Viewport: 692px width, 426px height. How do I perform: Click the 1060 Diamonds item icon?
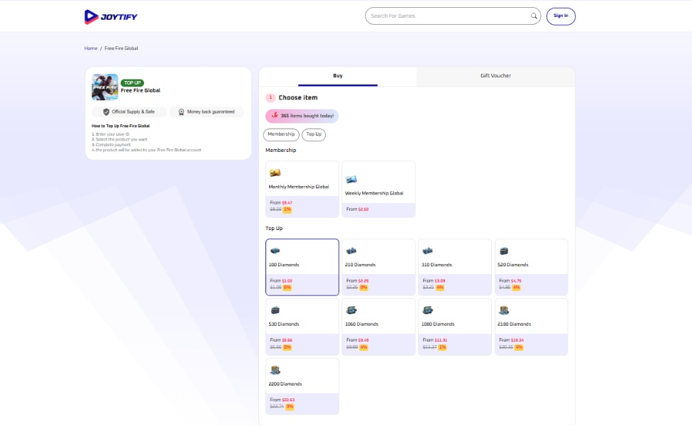coord(351,310)
